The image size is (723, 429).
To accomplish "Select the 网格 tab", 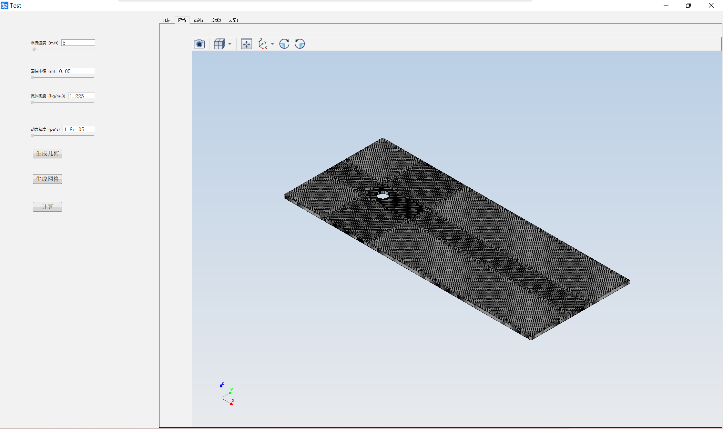I will click(182, 20).
